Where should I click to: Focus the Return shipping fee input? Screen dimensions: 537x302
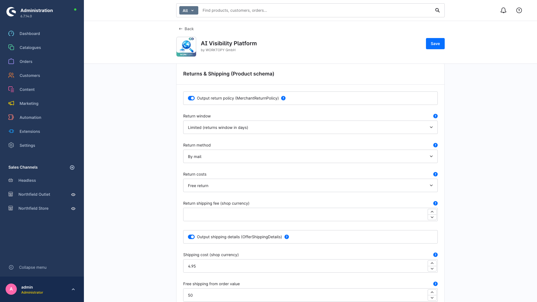(x=305, y=214)
